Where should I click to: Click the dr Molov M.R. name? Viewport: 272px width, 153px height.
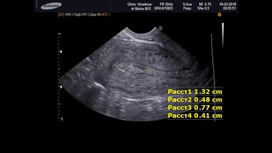142,8
